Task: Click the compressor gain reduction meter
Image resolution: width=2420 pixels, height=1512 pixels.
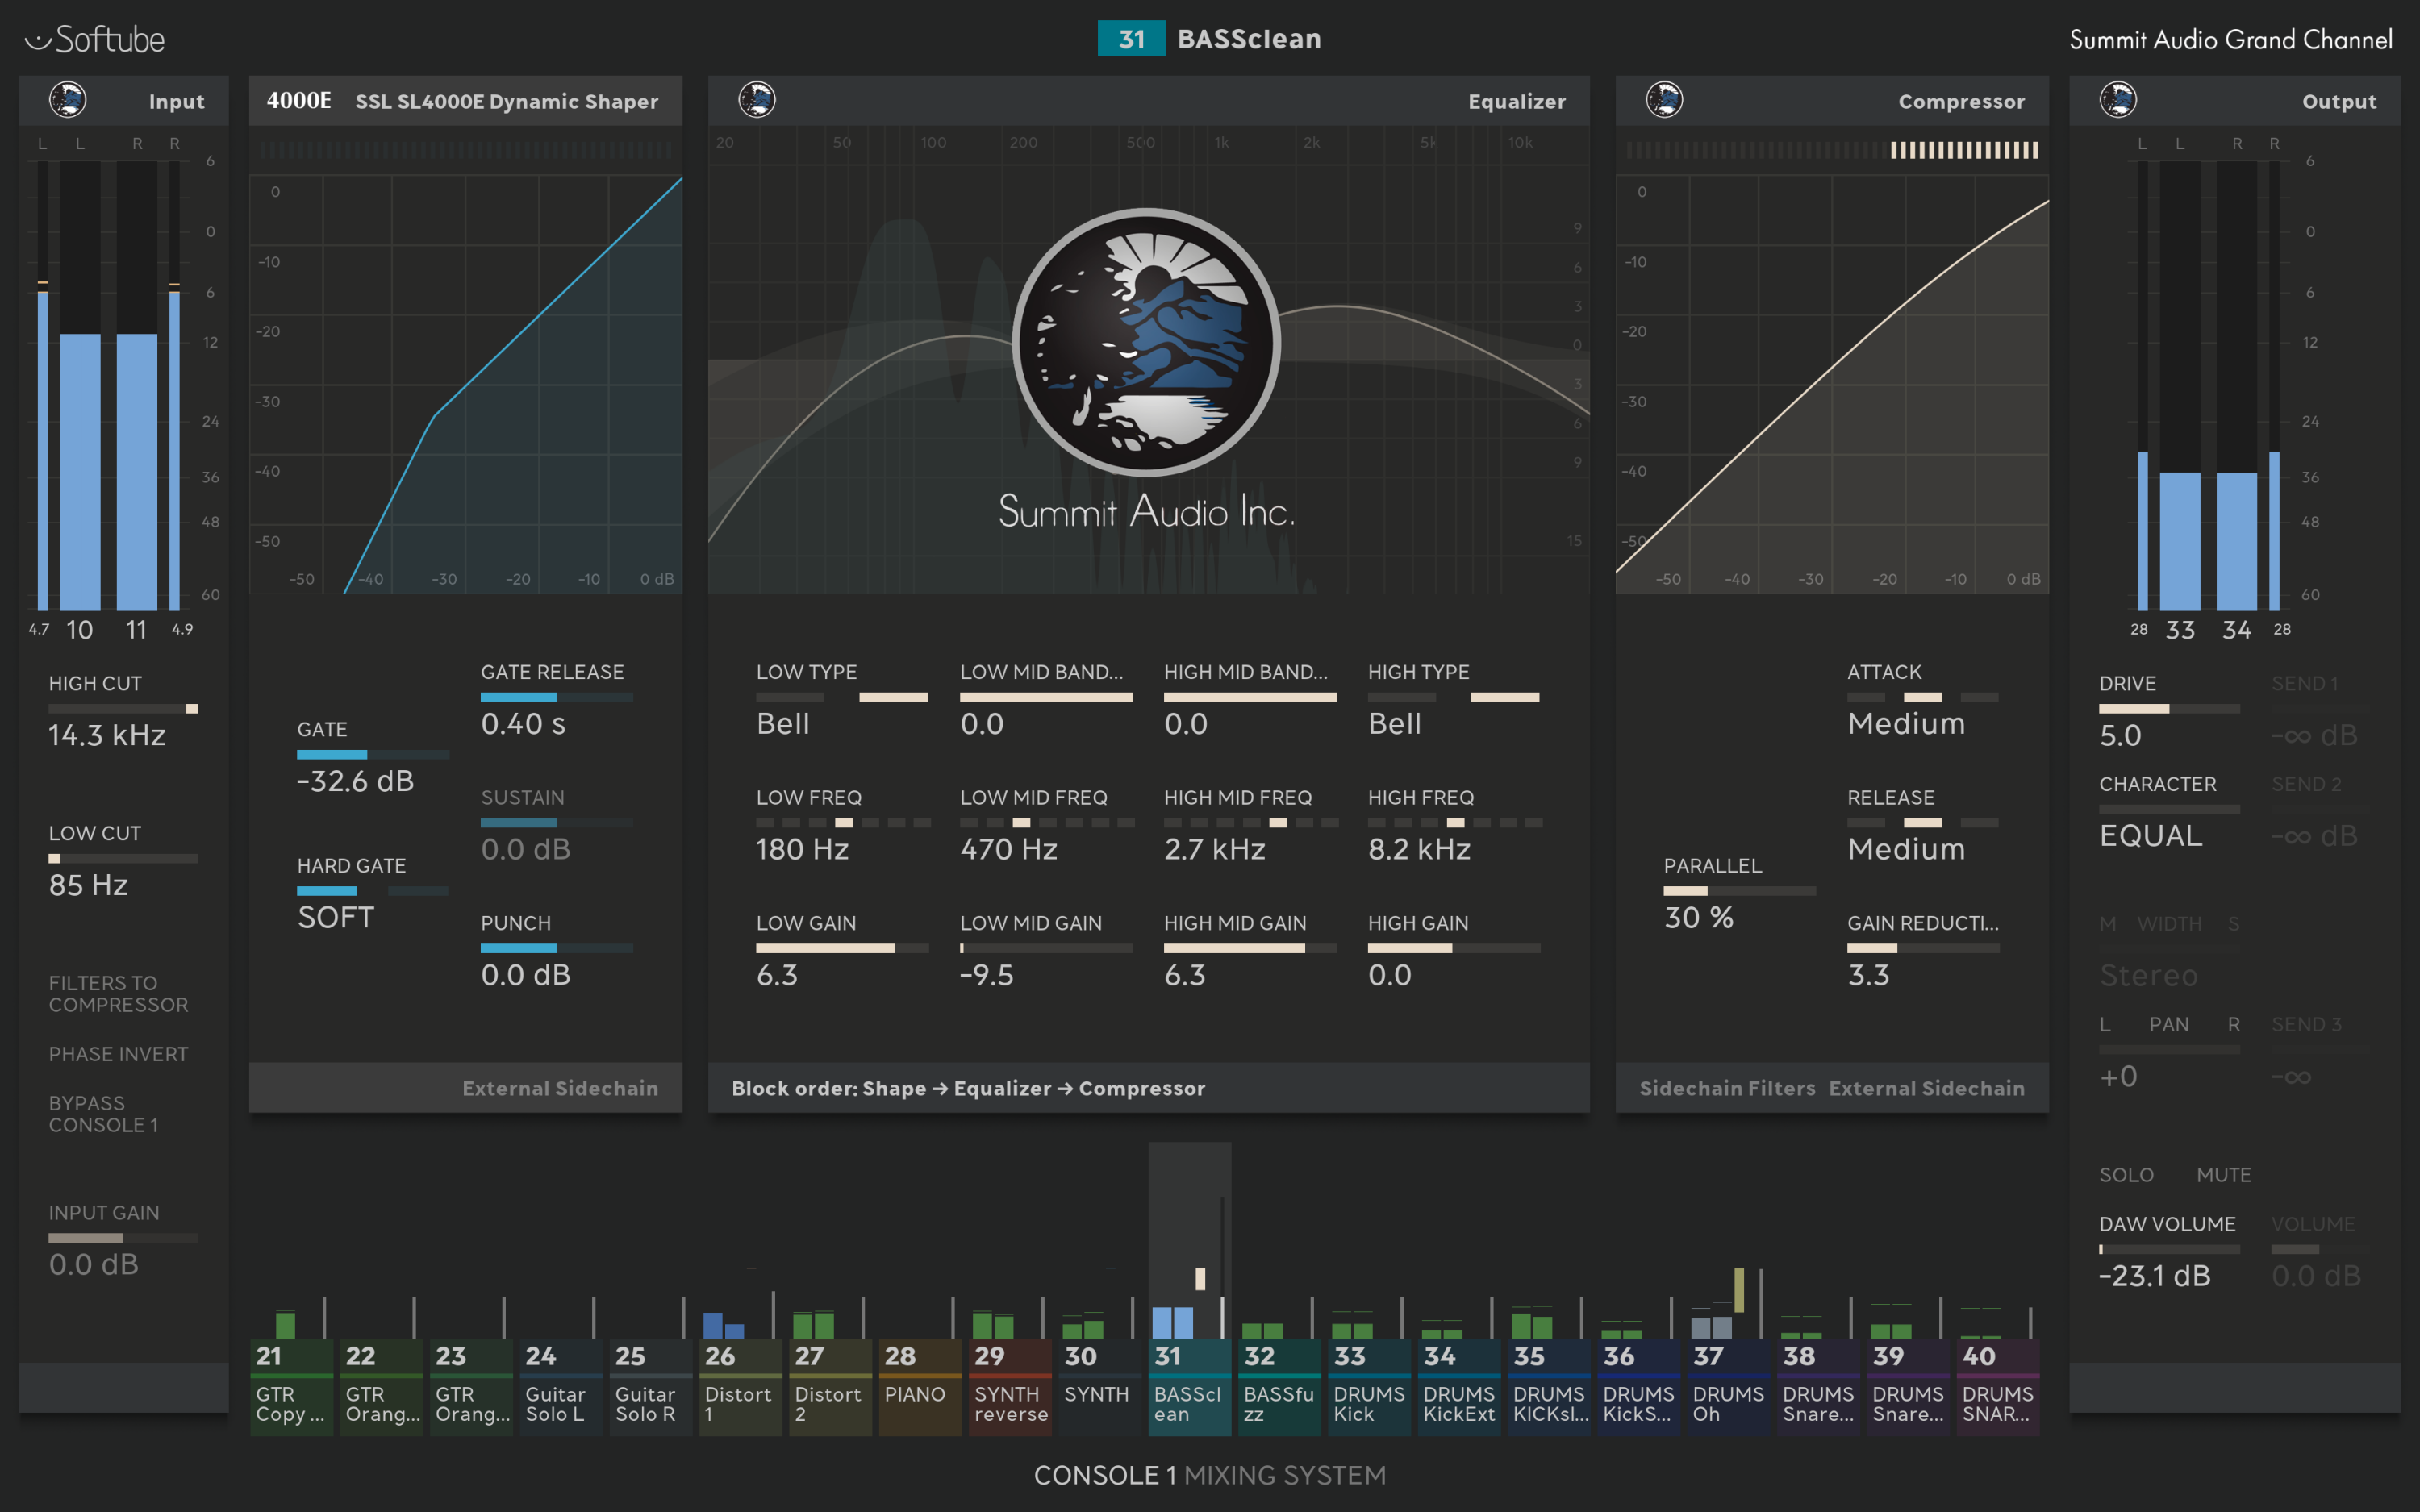Action: [1832, 150]
